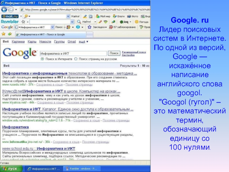Click the Google toolbar logo
This screenshot has width=229, height=172.
pyautogui.click(x=7, y=27)
